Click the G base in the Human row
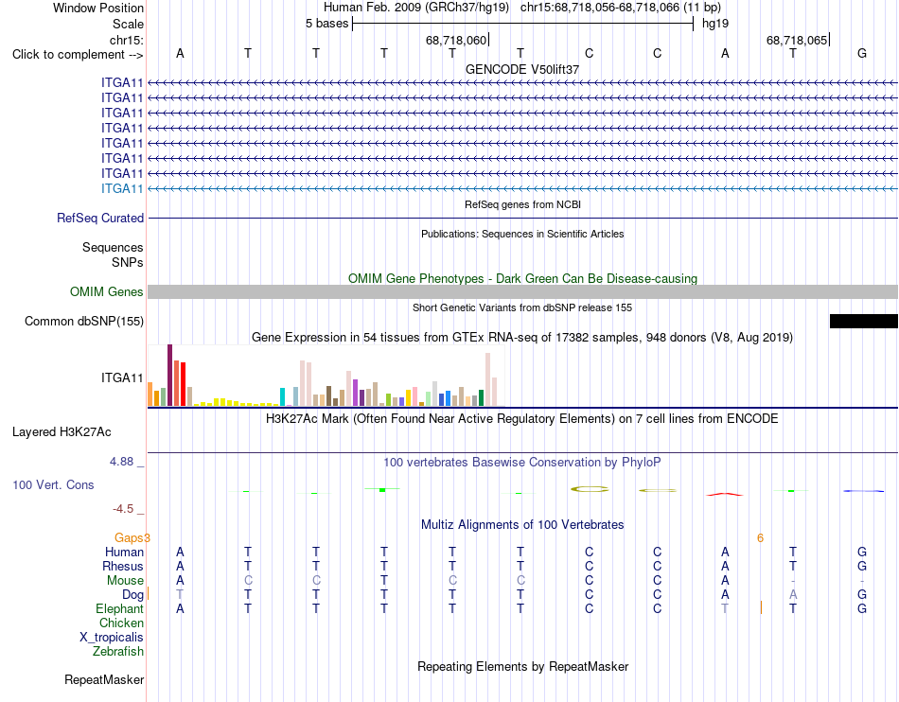The height and width of the screenshot is (702, 899). point(861,552)
